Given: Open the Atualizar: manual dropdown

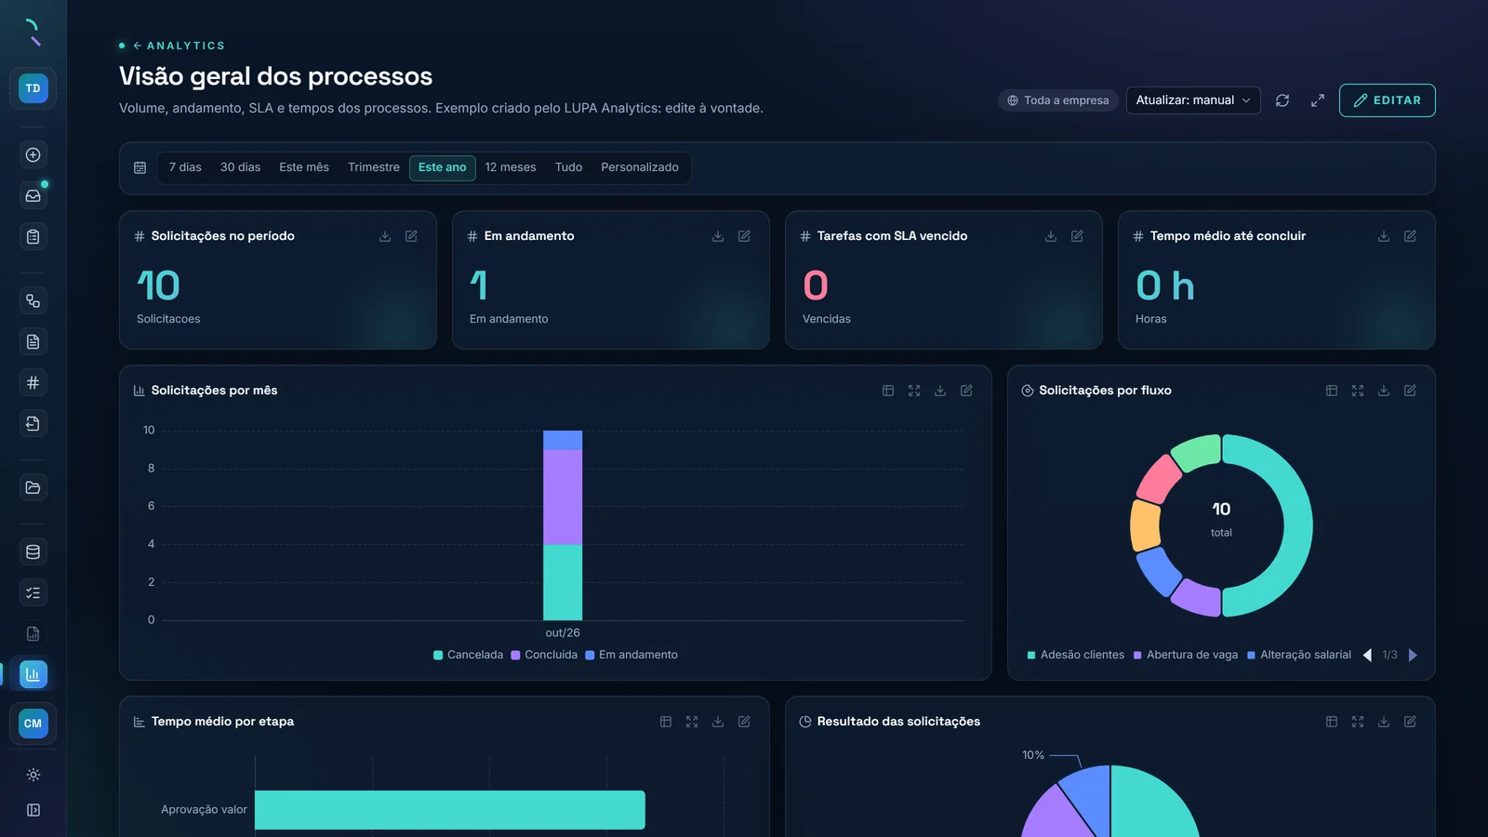Looking at the screenshot, I should click(1193, 100).
